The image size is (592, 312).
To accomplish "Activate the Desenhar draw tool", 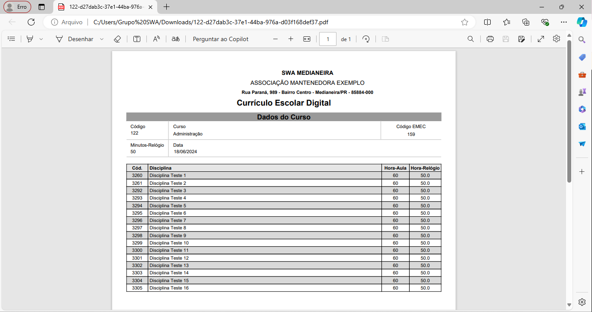I will point(74,39).
